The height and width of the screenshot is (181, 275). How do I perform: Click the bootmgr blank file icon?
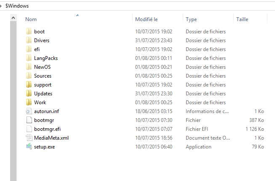click(29, 120)
